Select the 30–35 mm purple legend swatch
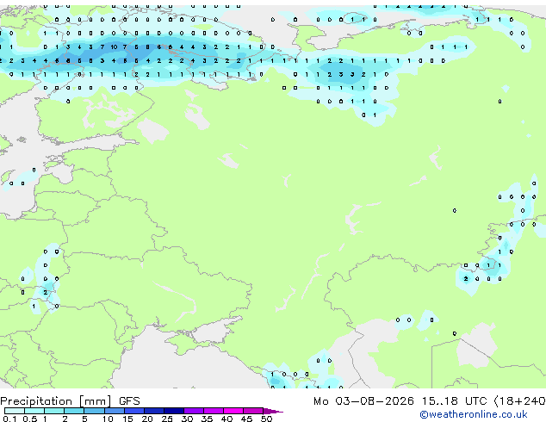Screen dimensions: 546x422 [194, 411]
